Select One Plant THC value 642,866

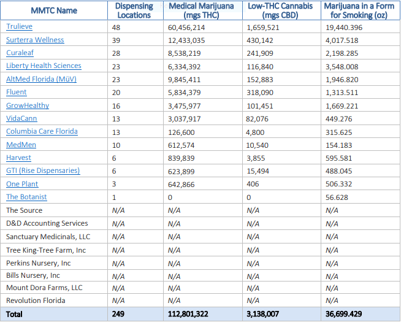[x=181, y=185]
